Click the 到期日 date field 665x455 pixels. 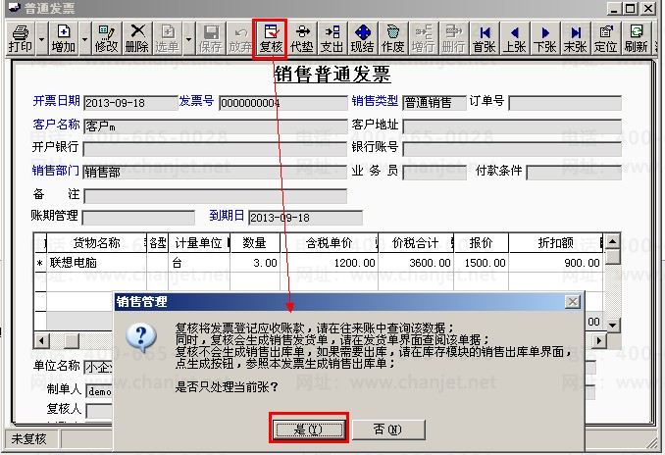pos(305,218)
